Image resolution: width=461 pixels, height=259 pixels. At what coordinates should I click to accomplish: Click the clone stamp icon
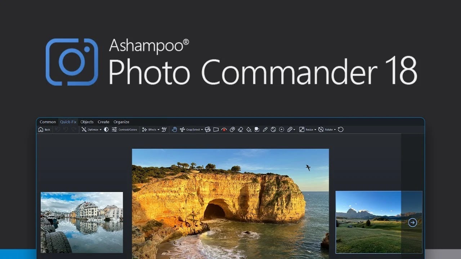(232, 129)
